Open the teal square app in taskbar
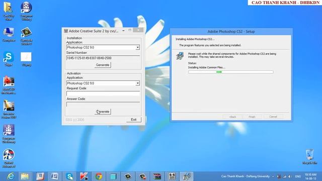Viewport: 322px width, 181px height. coord(113,176)
